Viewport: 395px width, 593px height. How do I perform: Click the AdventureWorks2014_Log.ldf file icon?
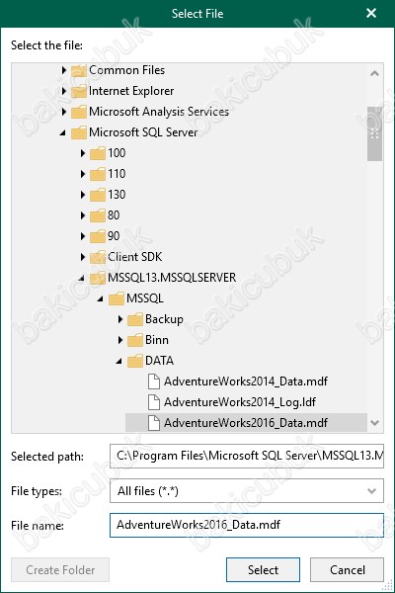(153, 402)
